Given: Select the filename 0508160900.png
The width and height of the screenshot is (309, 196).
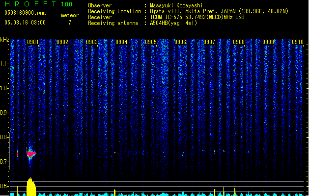Looking at the screenshot, I should (x=25, y=13).
